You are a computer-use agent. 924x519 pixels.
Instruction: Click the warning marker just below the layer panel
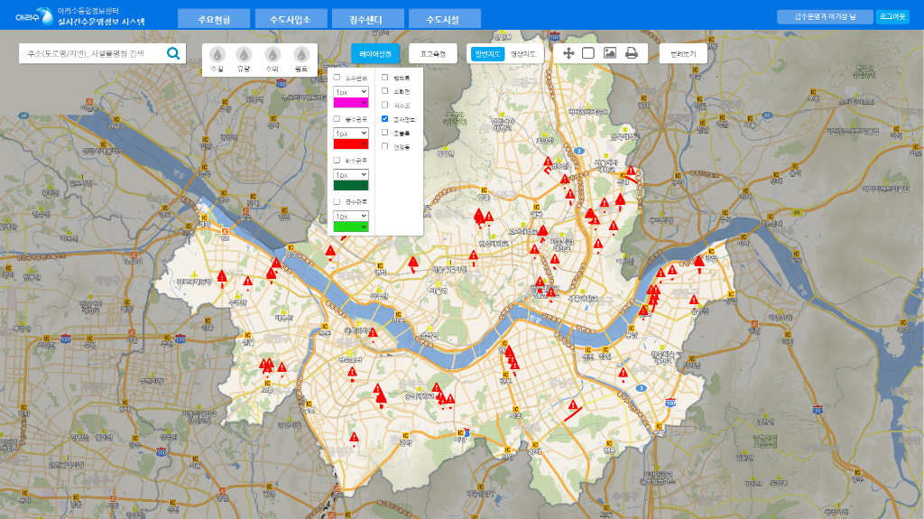click(x=330, y=252)
